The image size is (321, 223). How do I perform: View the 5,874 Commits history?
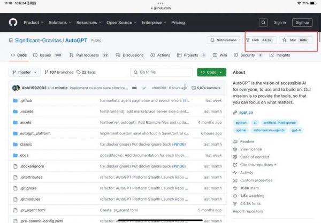(208, 88)
